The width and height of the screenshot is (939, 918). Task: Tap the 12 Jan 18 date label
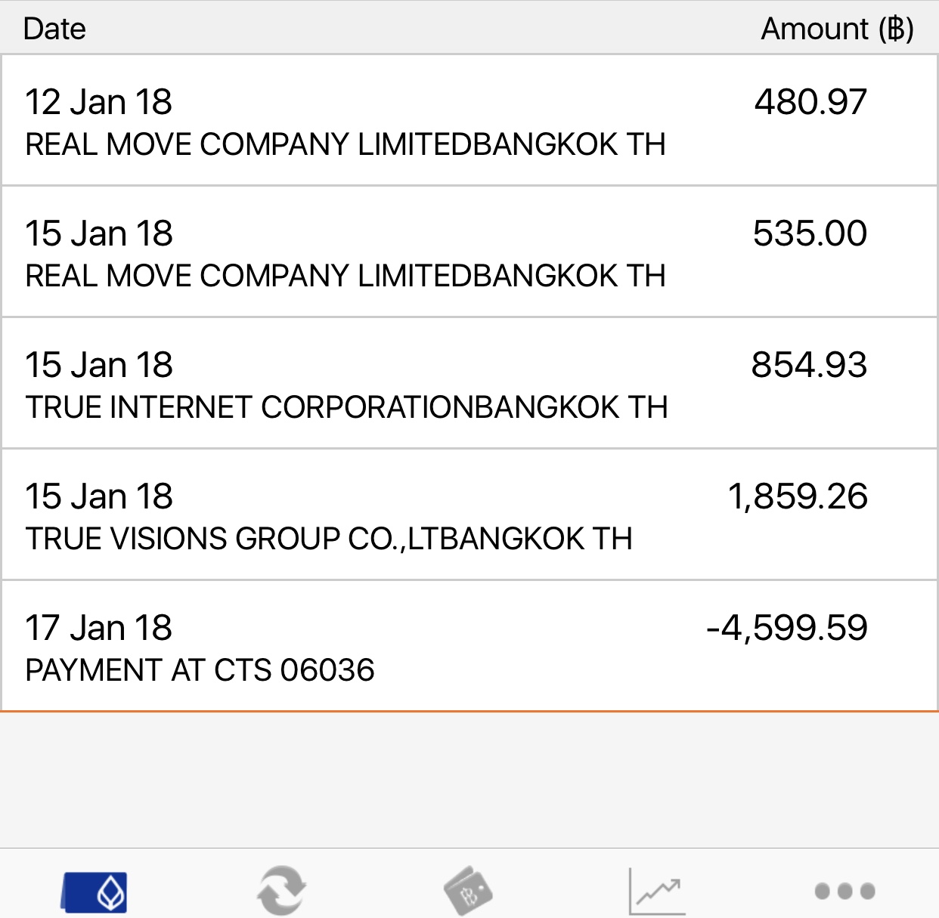(x=99, y=102)
